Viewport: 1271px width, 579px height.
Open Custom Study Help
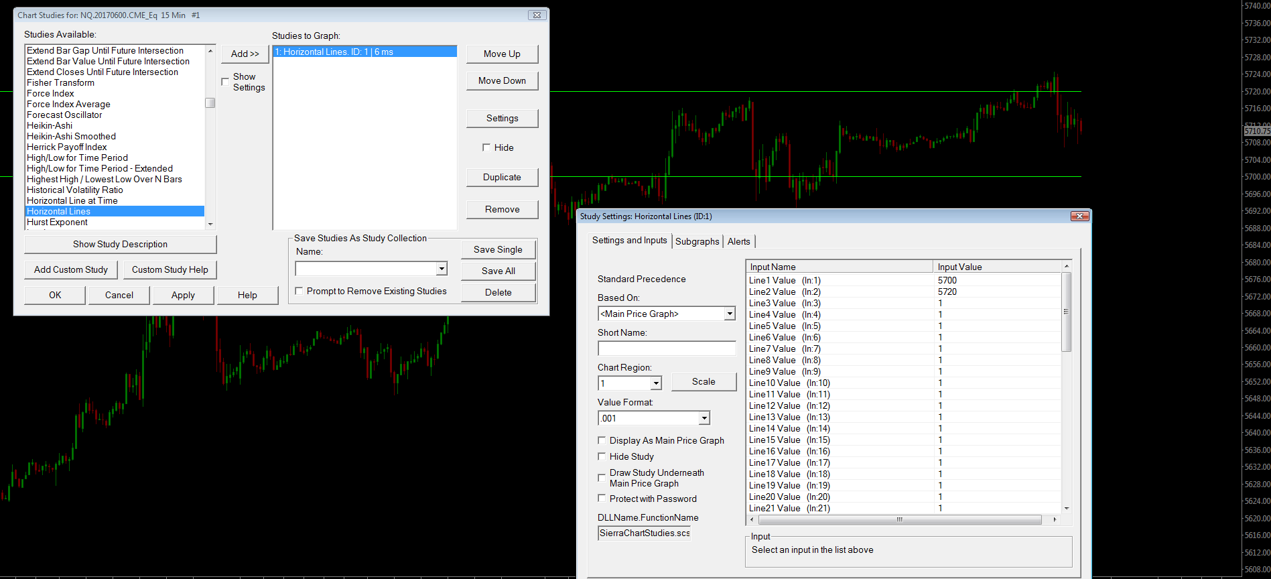(x=170, y=269)
